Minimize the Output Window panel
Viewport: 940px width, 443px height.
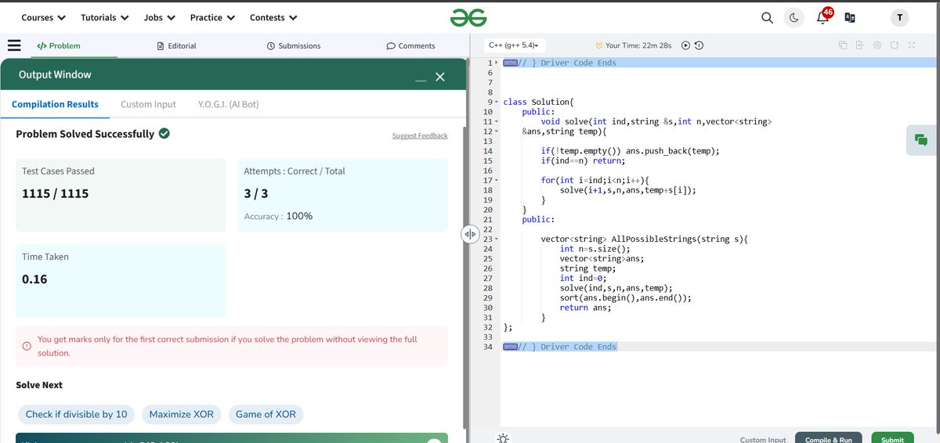421,78
